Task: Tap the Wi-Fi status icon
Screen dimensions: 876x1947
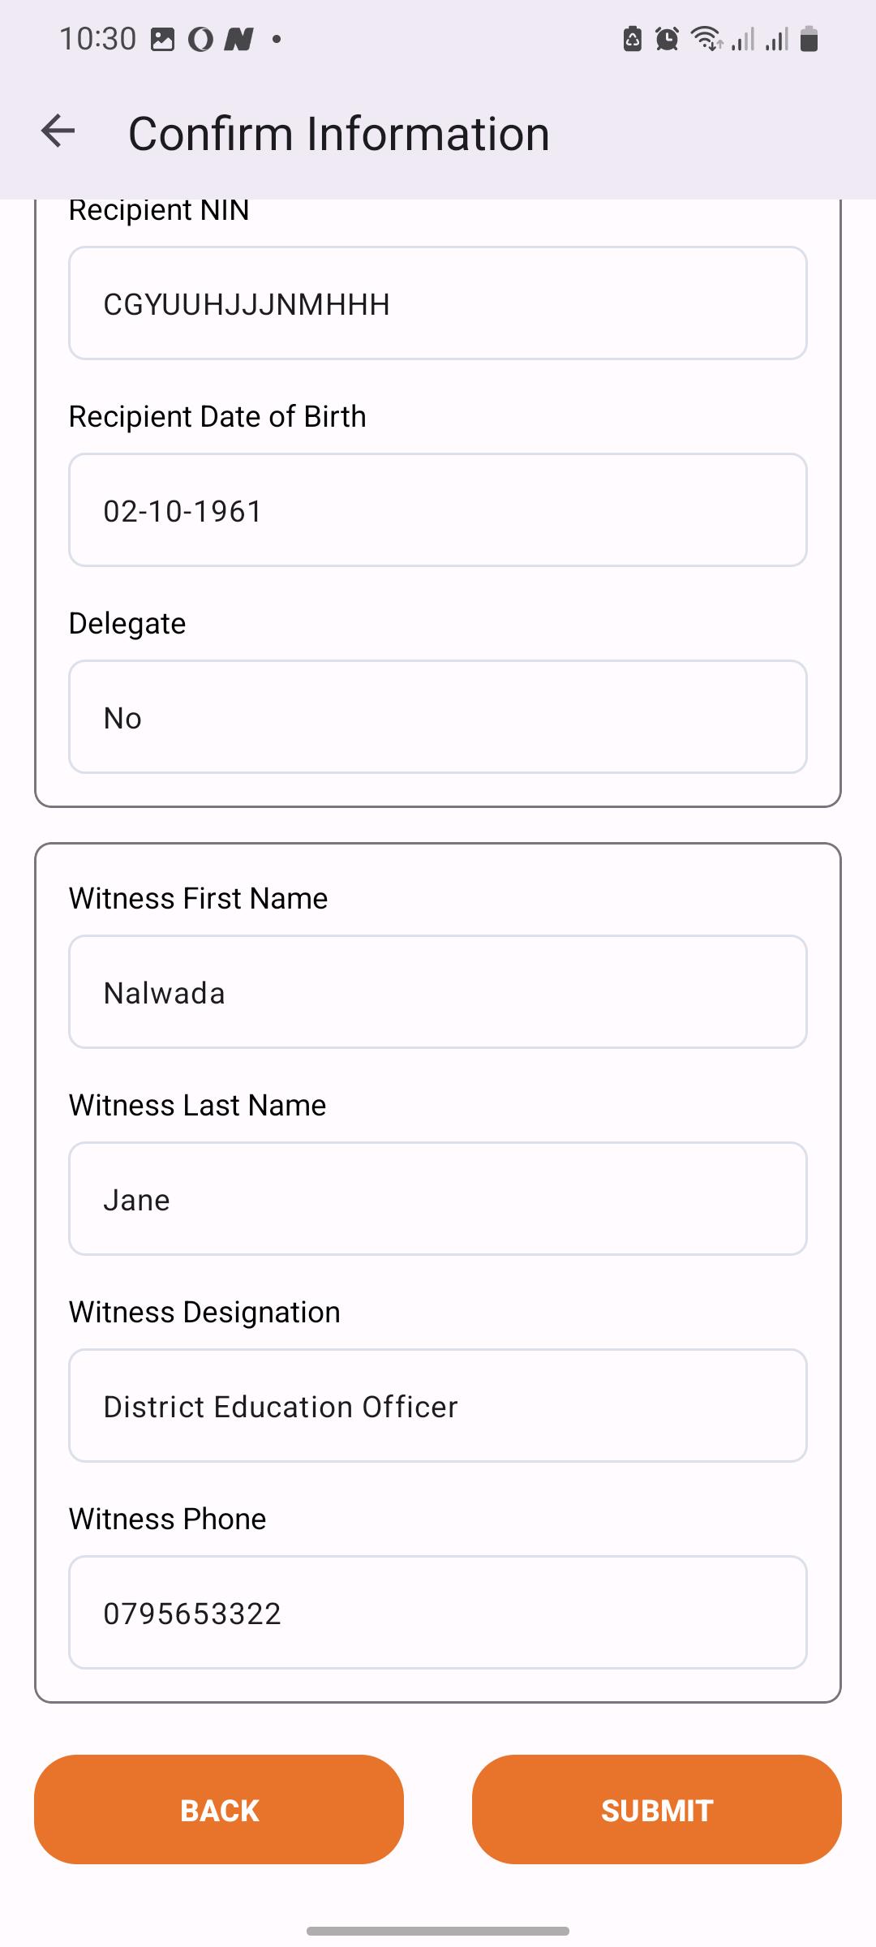Action: coord(707,38)
